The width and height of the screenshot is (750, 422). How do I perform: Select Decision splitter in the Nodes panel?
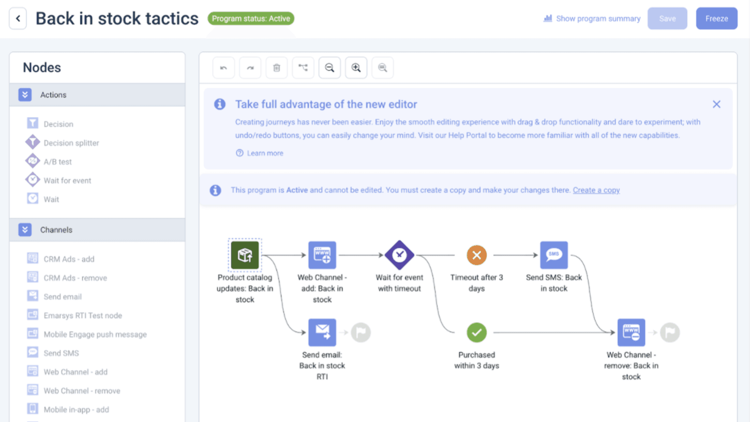pyautogui.click(x=71, y=143)
